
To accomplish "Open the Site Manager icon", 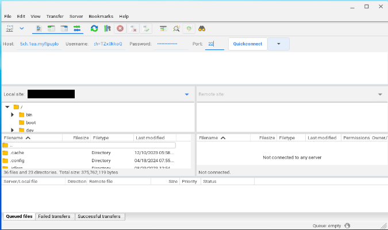I will click(10, 29).
